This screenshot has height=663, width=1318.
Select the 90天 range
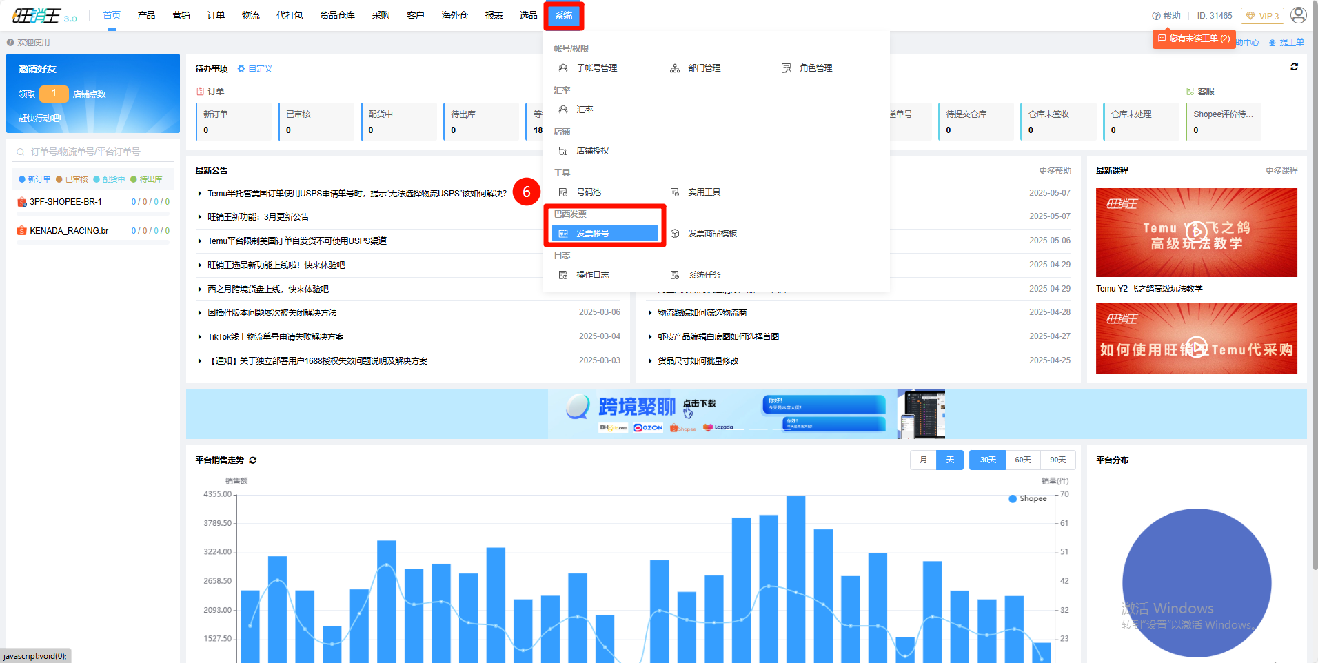pyautogui.click(x=1058, y=460)
